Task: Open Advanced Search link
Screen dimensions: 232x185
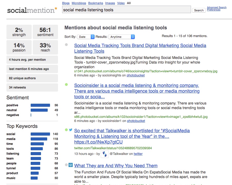Action: [217, 7]
